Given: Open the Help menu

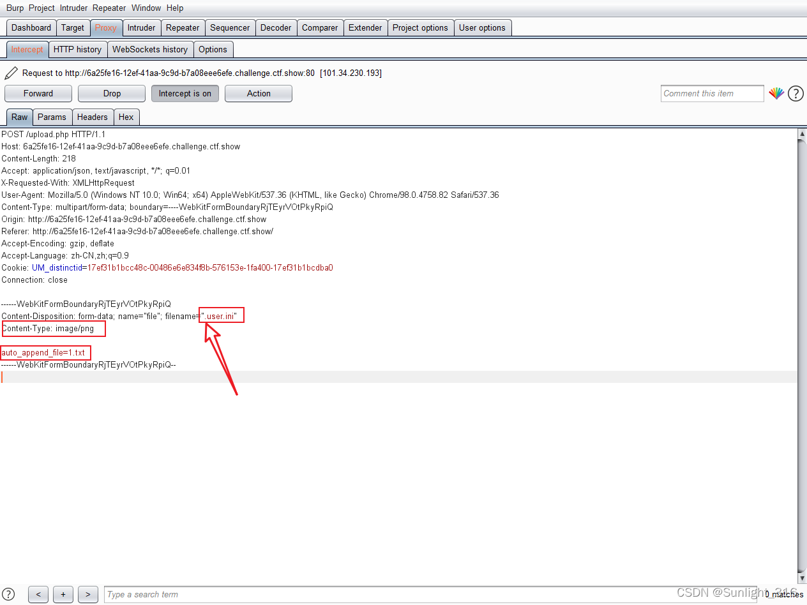Looking at the screenshot, I should tap(175, 8).
